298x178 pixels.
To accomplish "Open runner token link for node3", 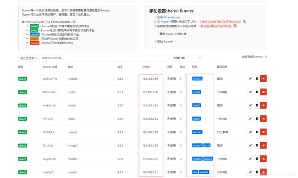I will (x=50, y=92).
